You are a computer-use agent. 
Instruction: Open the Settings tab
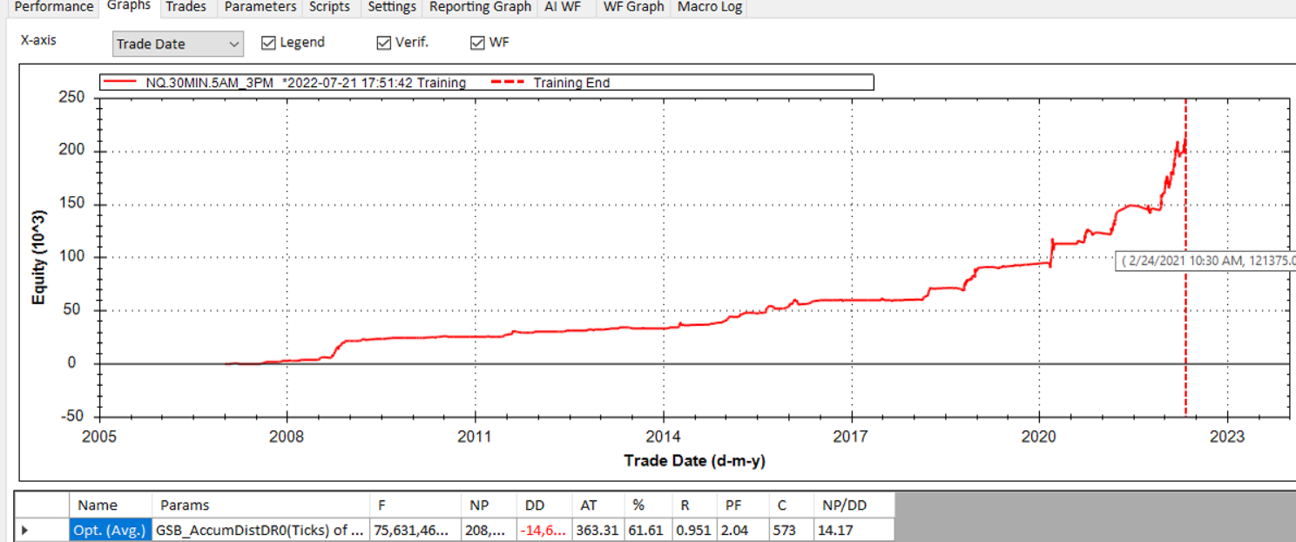(x=391, y=7)
